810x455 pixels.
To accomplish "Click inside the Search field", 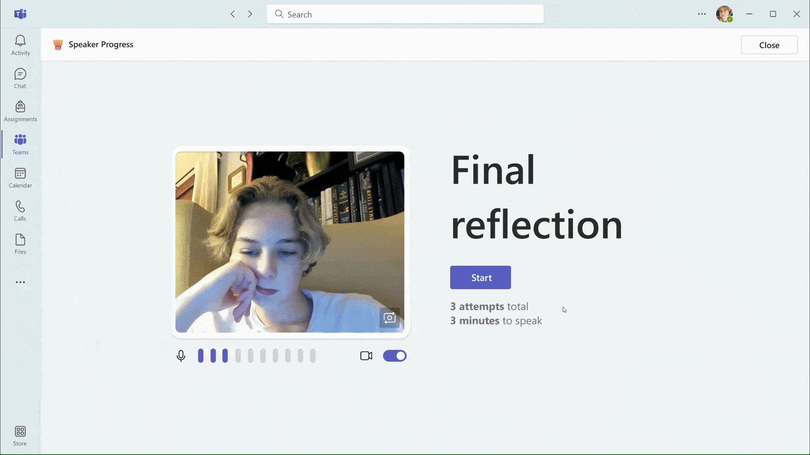I will click(x=405, y=14).
